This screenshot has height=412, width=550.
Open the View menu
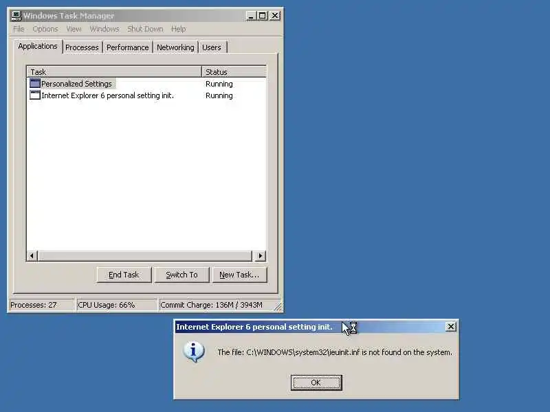[74, 29]
